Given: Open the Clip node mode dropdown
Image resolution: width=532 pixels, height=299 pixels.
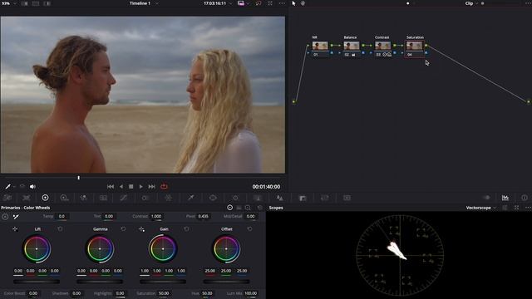Looking at the screenshot, I should point(471,3).
